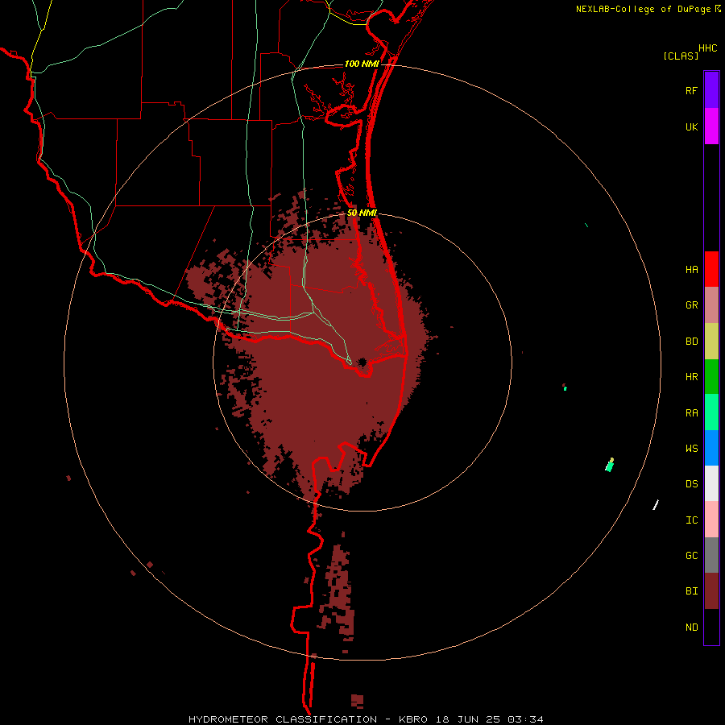The width and height of the screenshot is (725, 725).
Task: Click the 'RA' legend label
Action: [x=691, y=413]
